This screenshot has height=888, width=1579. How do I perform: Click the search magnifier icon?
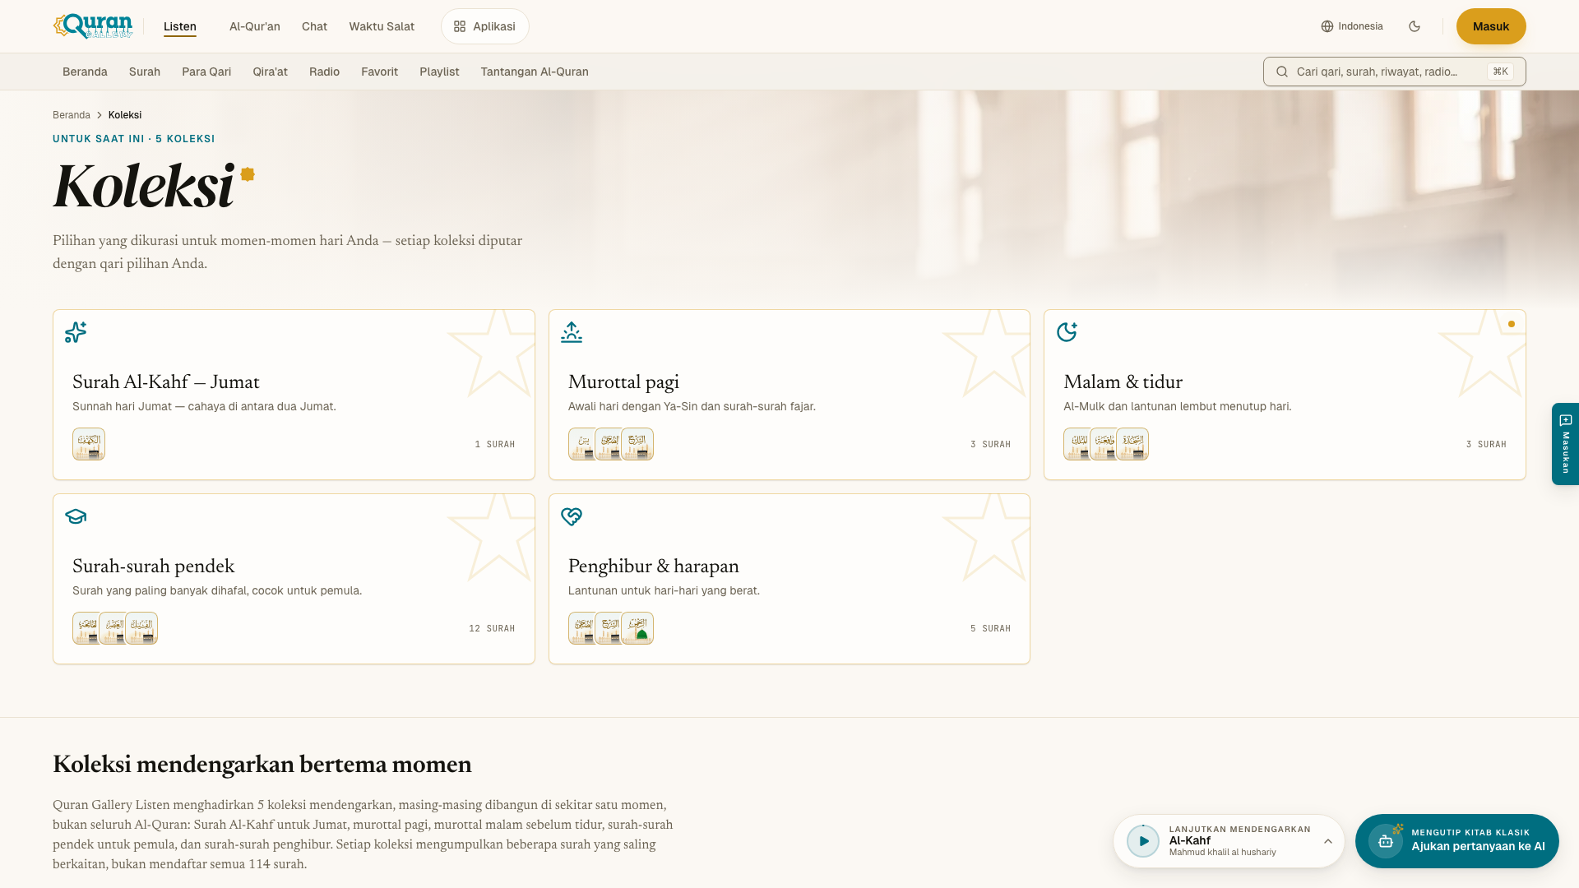pyautogui.click(x=1282, y=72)
